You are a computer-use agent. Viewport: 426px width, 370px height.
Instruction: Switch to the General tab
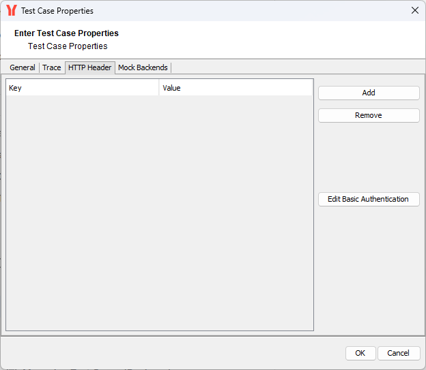[23, 67]
